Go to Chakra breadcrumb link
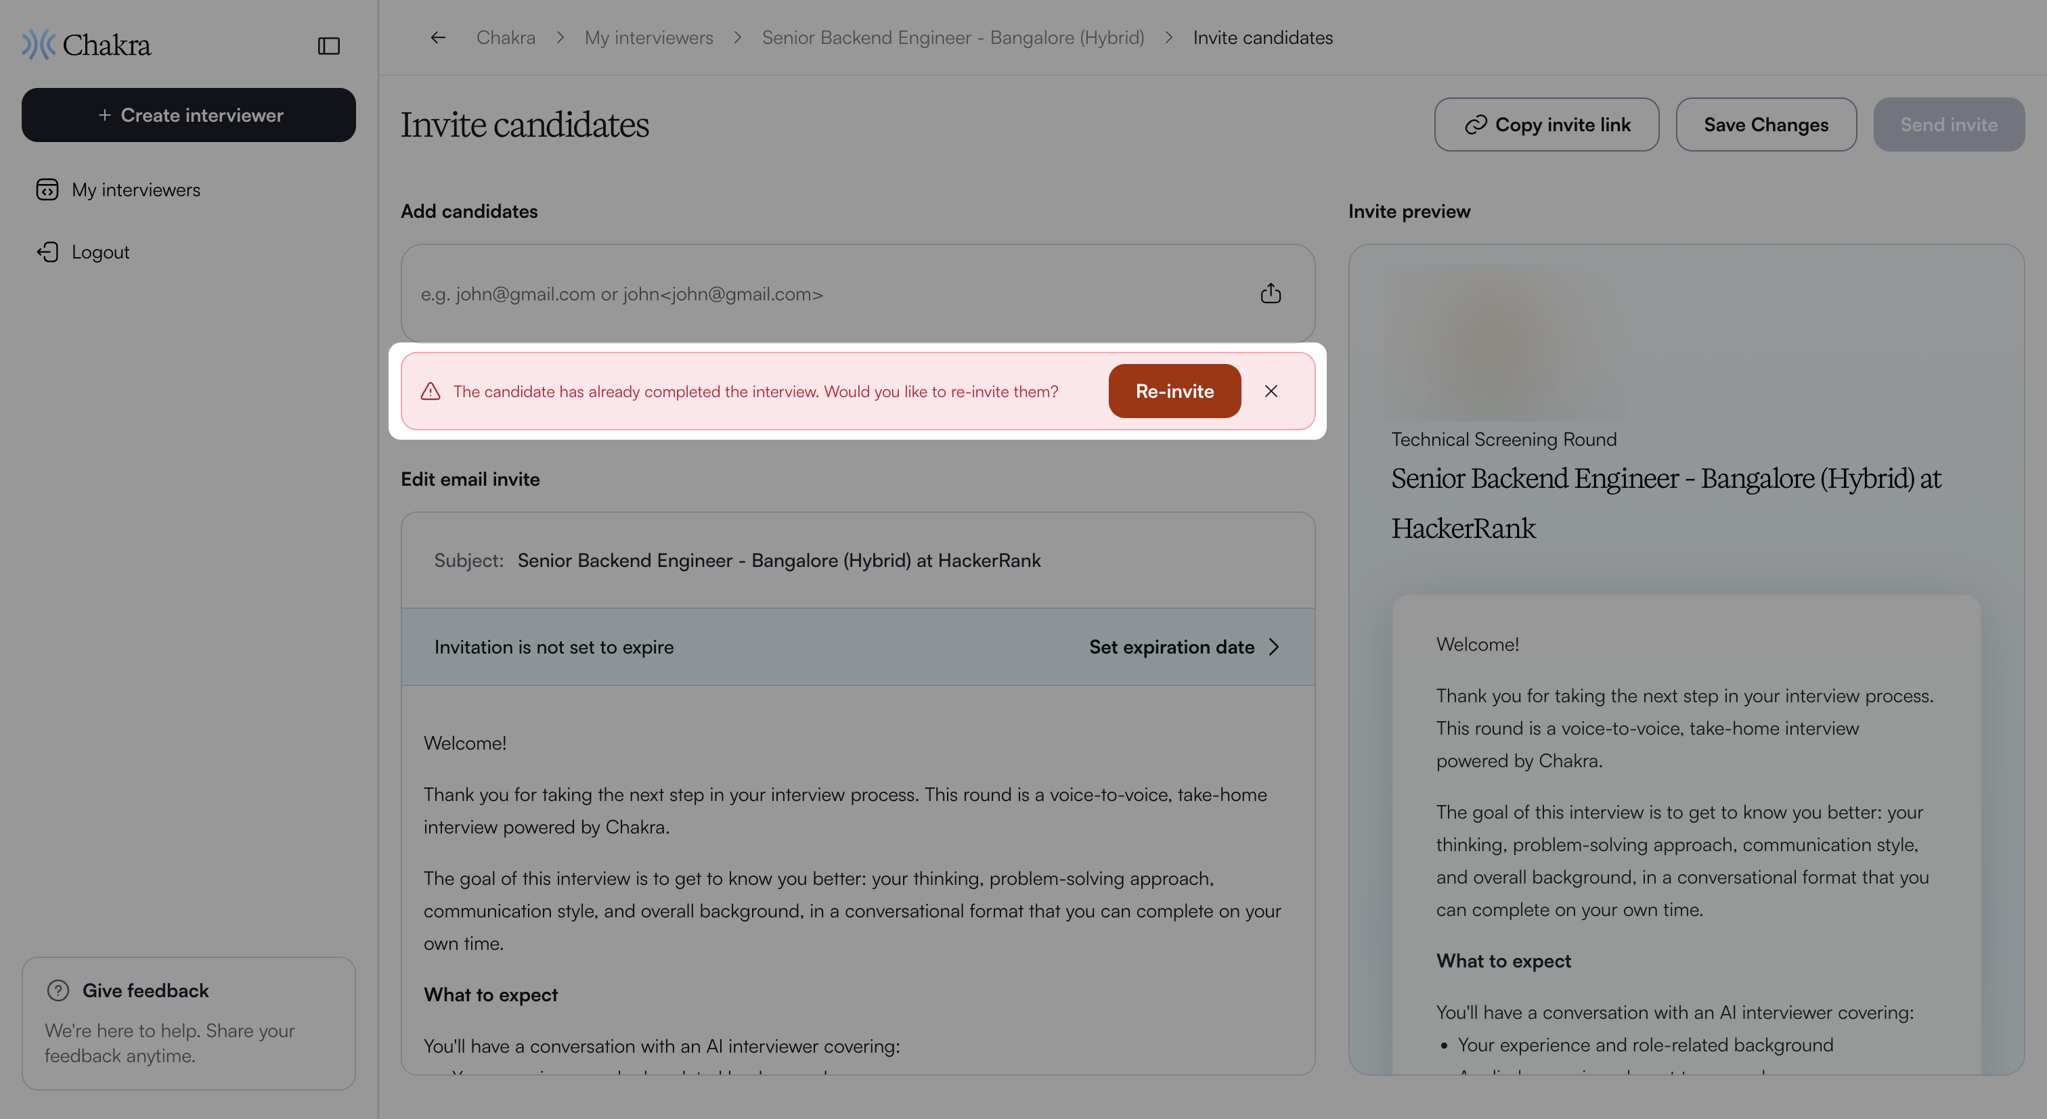 coord(506,37)
